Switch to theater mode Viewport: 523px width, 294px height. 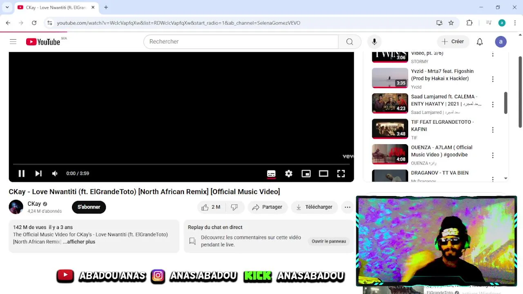(x=324, y=174)
